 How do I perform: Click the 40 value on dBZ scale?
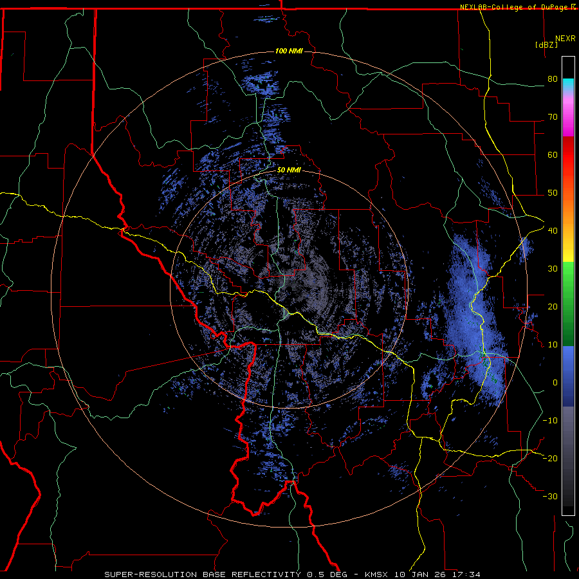(553, 231)
